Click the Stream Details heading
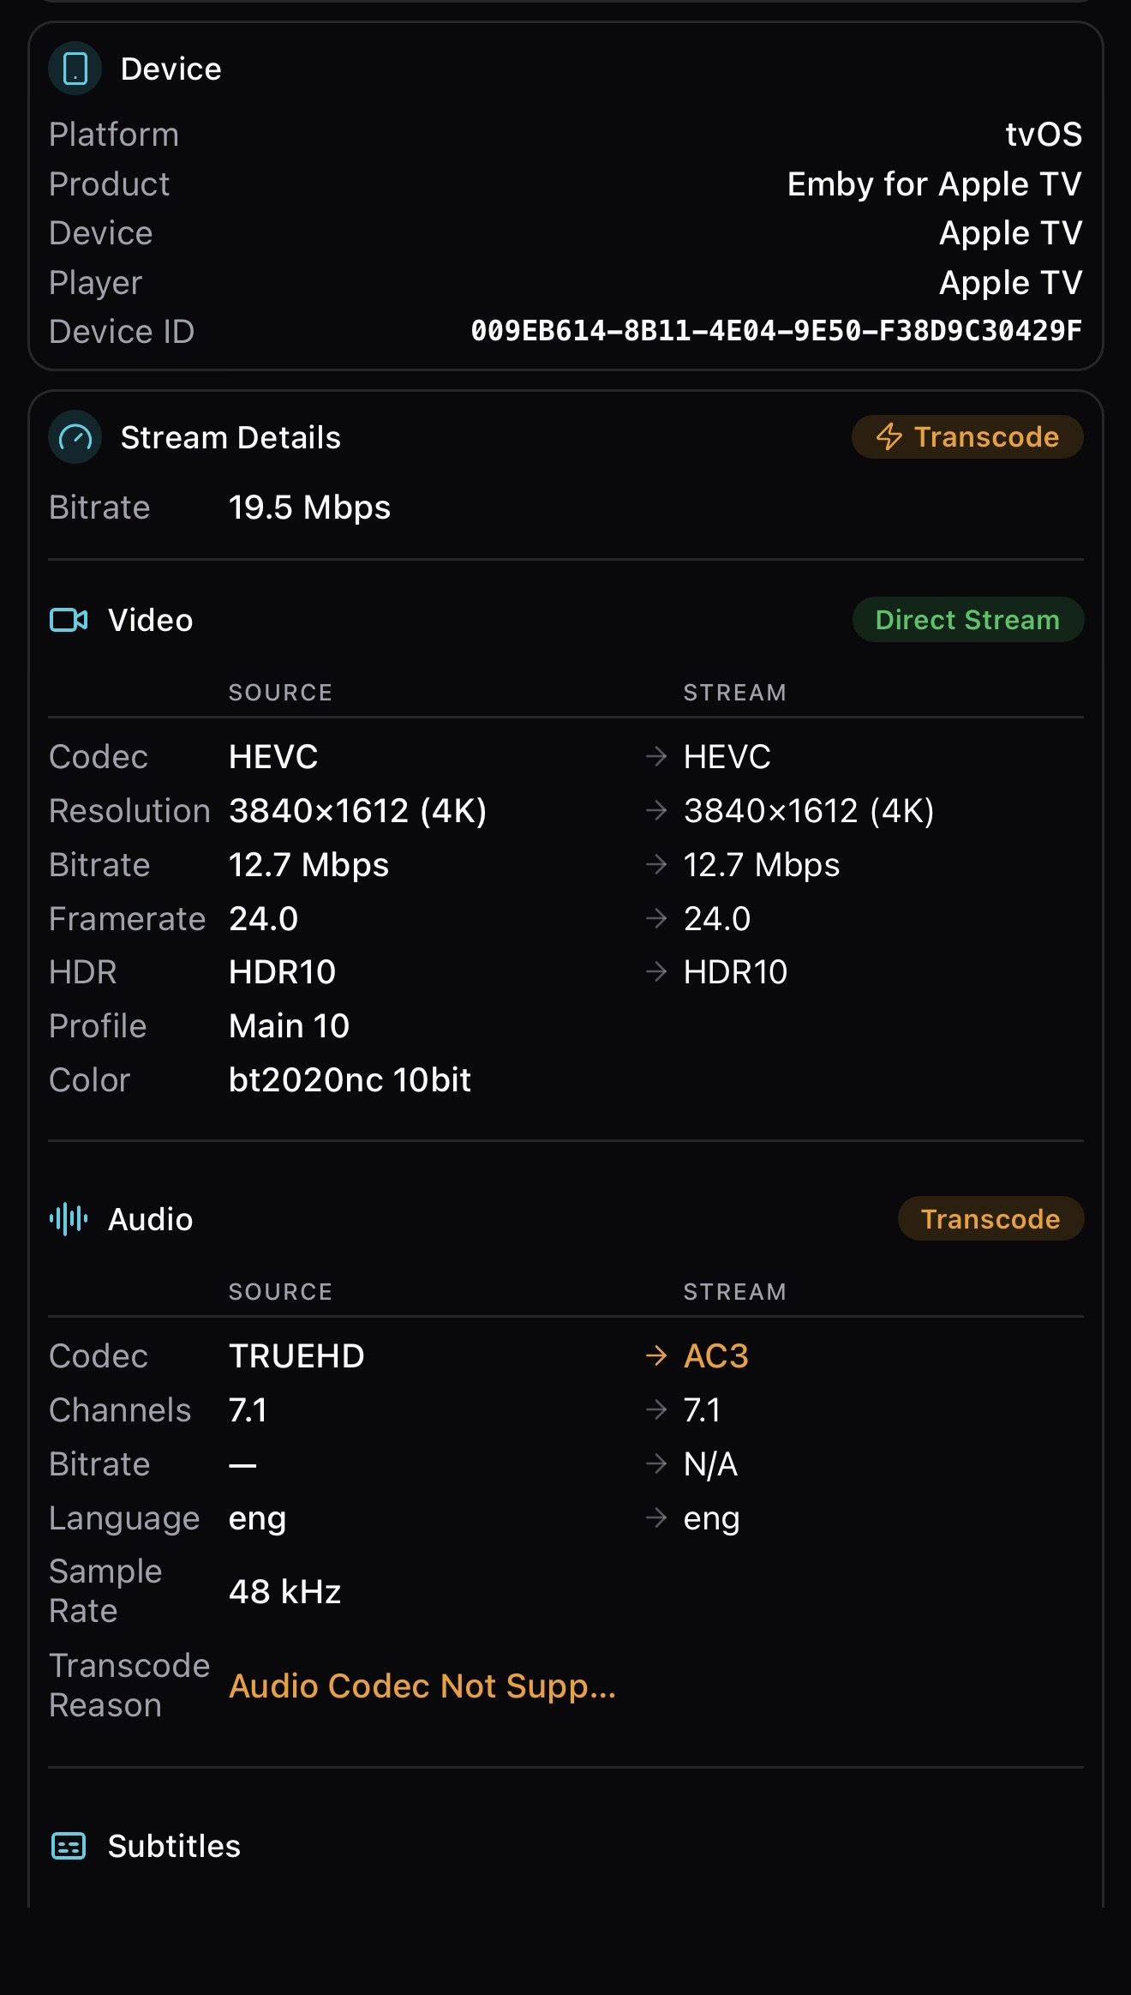Viewport: 1131px width, 1995px height. coord(230,437)
